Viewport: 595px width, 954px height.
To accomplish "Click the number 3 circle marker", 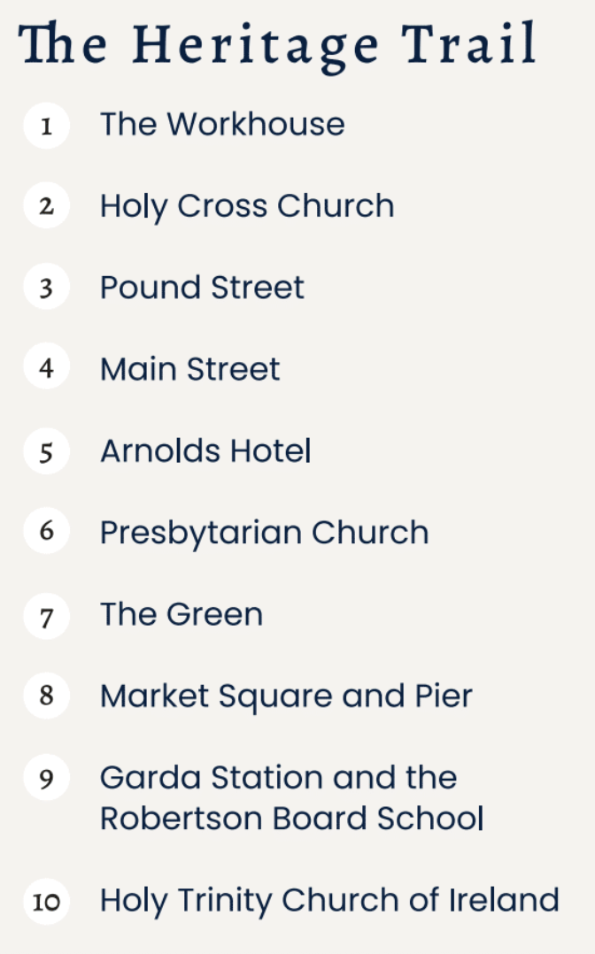I will tap(46, 289).
